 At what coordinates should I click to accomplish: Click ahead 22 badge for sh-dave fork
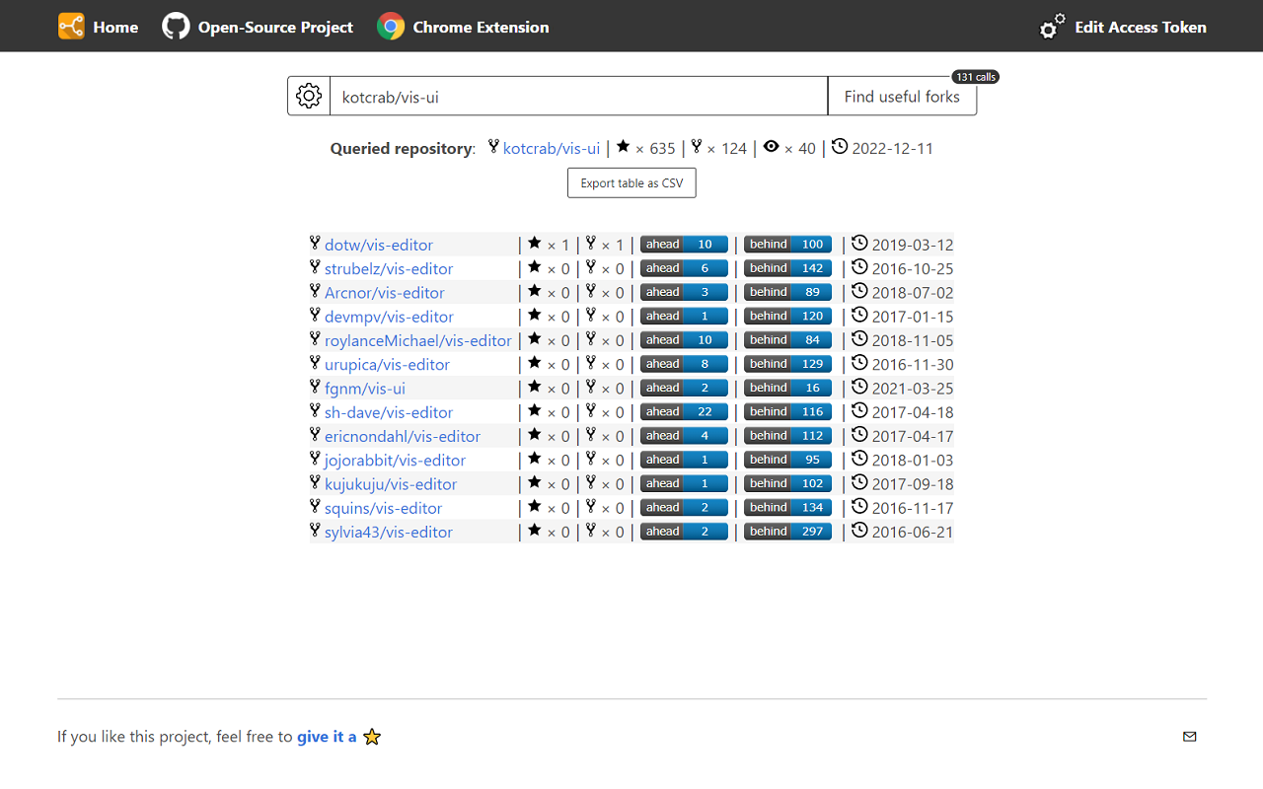click(684, 412)
